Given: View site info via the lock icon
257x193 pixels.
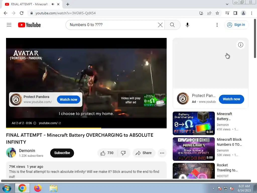Looking at the screenshot, I should tap(32, 13).
